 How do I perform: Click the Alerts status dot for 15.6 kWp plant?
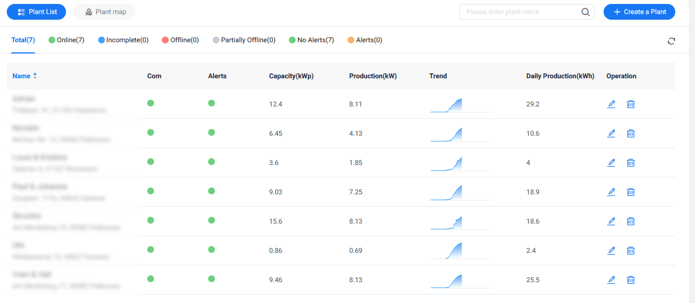click(212, 220)
